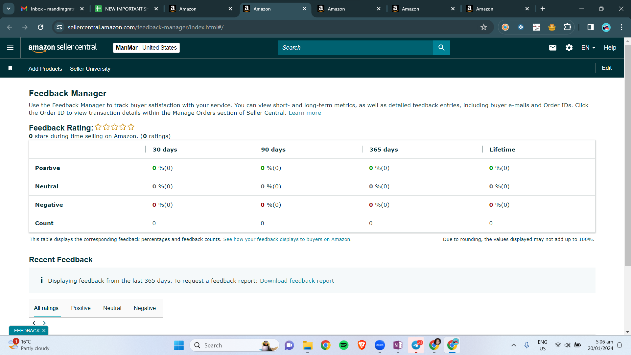The width and height of the screenshot is (631, 355).
Task: Open OneNote from the taskbar
Action: click(398, 345)
